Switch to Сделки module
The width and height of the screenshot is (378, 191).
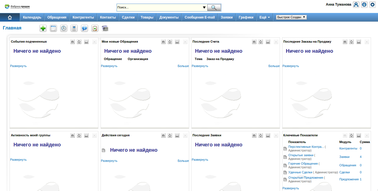click(x=128, y=17)
